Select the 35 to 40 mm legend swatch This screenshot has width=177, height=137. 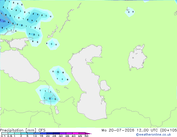tap(69, 133)
